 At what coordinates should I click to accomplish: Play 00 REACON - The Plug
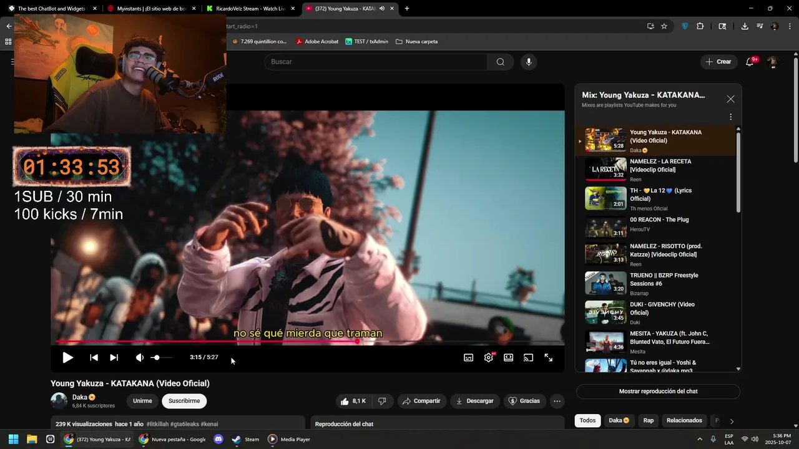(655, 227)
